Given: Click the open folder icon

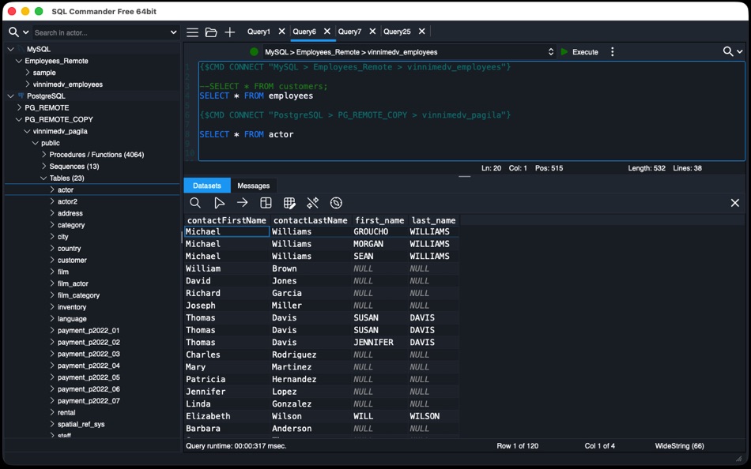Looking at the screenshot, I should coord(211,32).
